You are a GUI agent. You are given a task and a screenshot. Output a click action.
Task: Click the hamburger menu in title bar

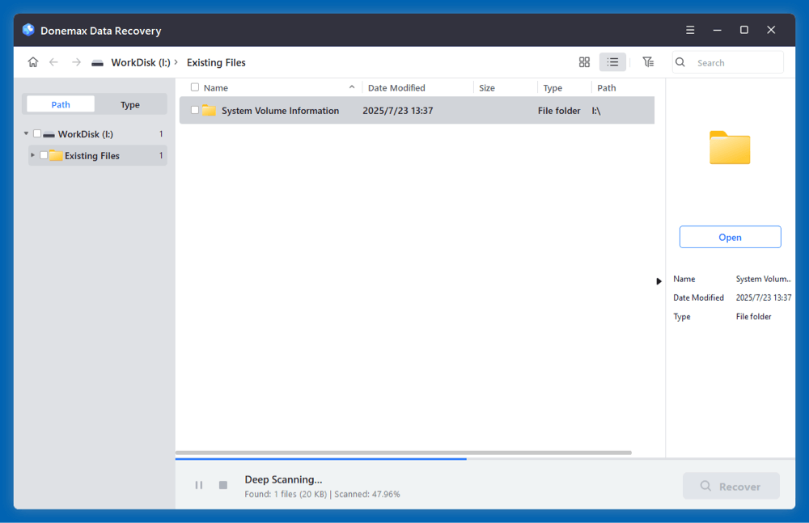pos(690,29)
